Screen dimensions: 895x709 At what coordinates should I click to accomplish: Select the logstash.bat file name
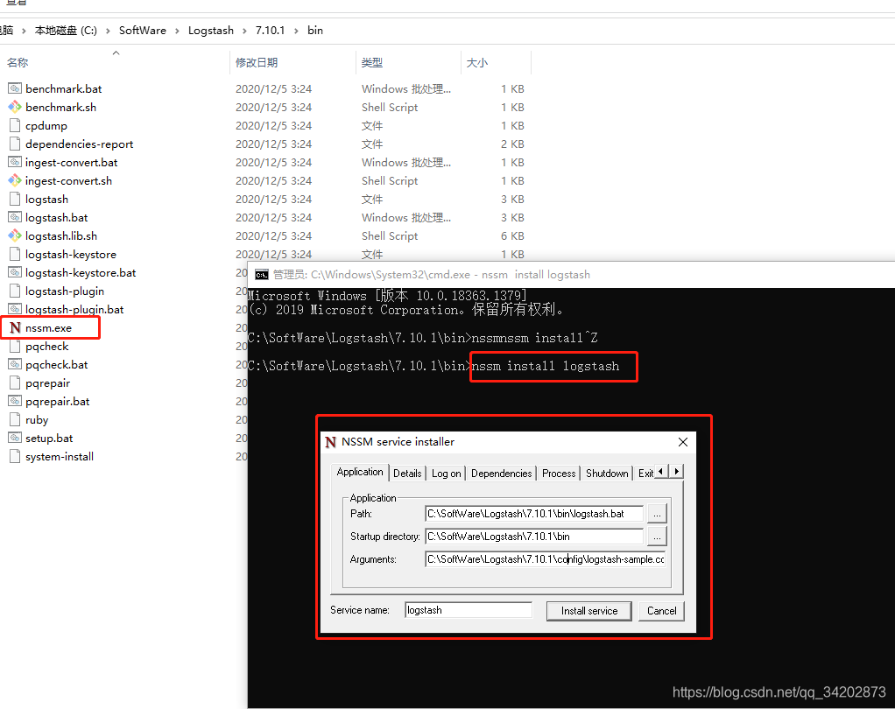[57, 217]
